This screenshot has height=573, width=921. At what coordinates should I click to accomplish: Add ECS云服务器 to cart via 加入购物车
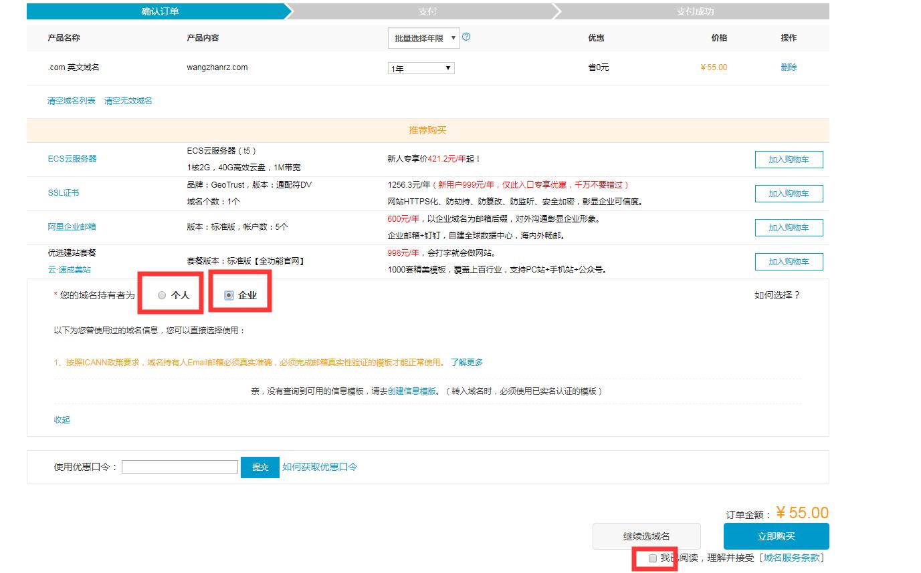click(x=789, y=159)
